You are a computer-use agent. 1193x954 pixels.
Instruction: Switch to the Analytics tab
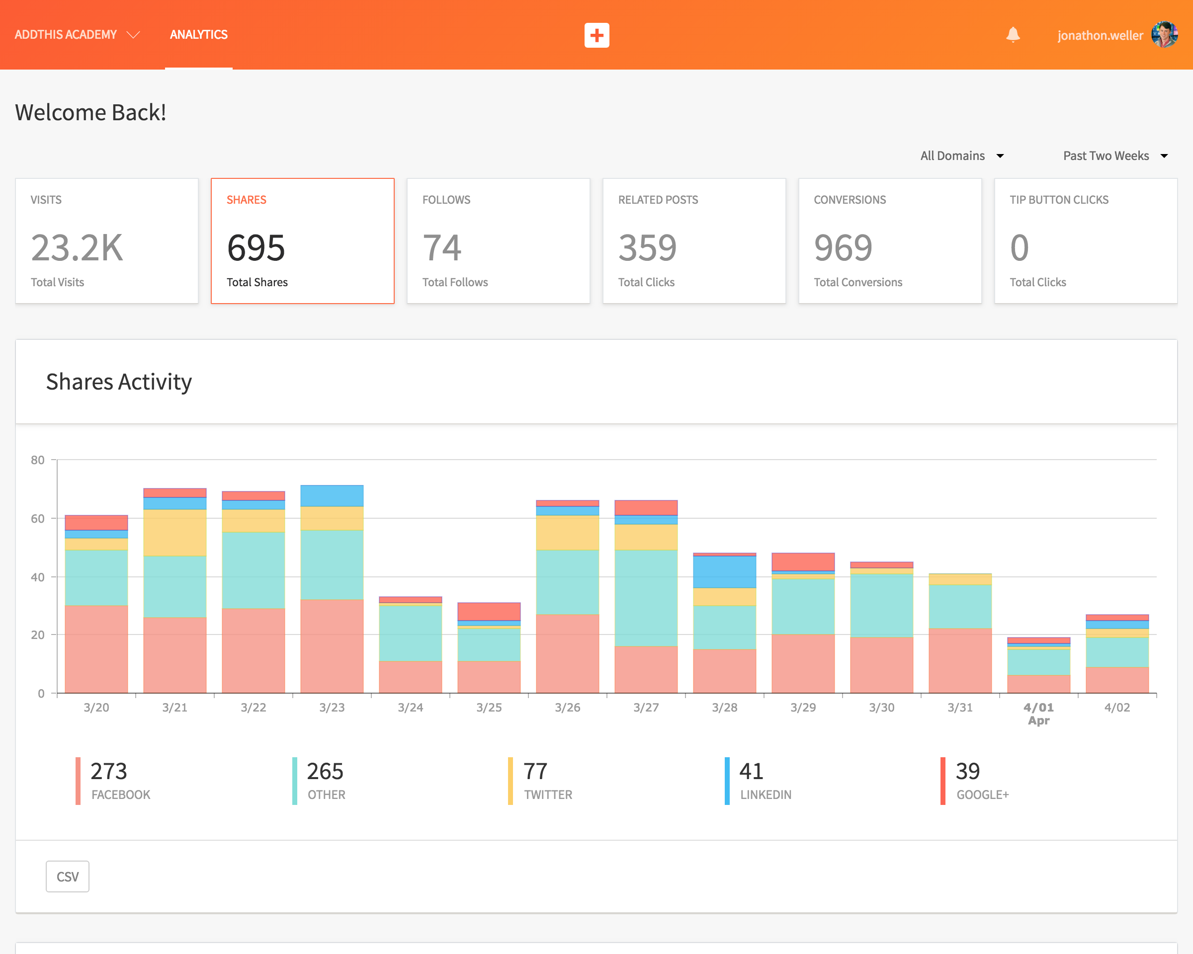tap(199, 35)
